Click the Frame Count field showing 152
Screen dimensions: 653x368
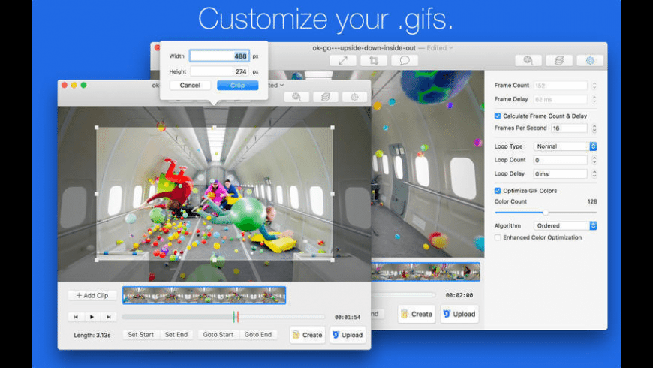pyautogui.click(x=561, y=86)
